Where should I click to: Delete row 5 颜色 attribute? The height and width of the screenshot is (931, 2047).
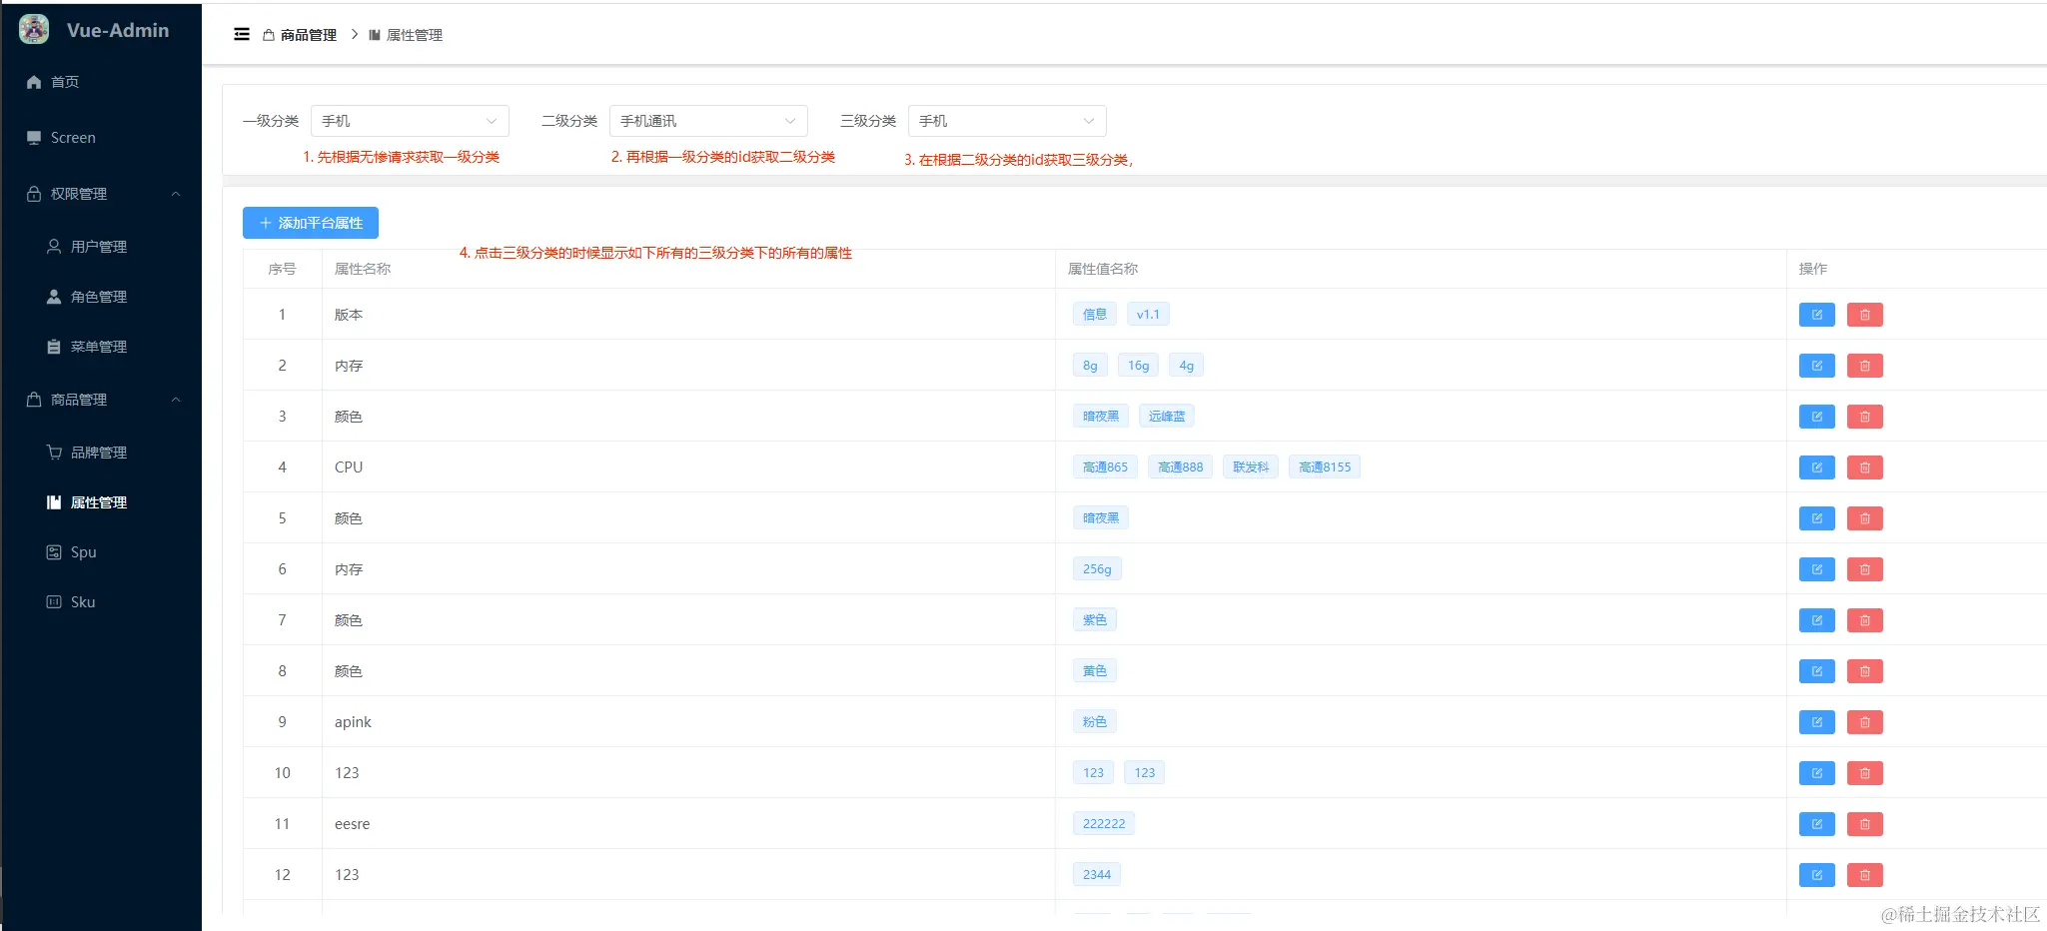(1864, 518)
